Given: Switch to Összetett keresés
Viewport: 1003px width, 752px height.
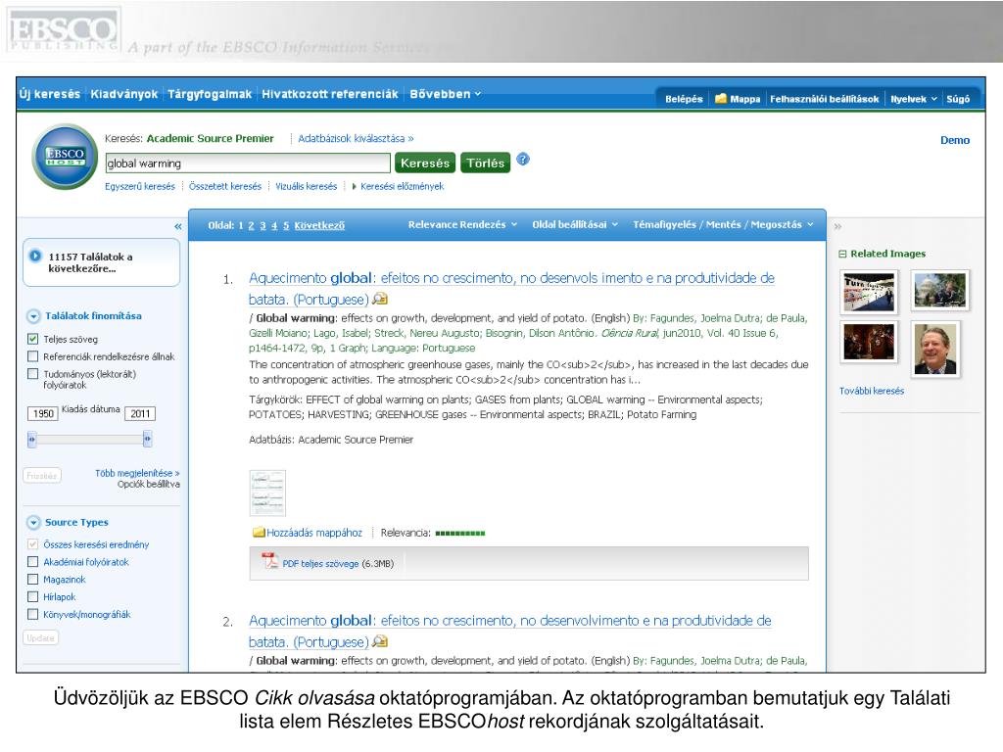Looking at the screenshot, I should click(225, 186).
